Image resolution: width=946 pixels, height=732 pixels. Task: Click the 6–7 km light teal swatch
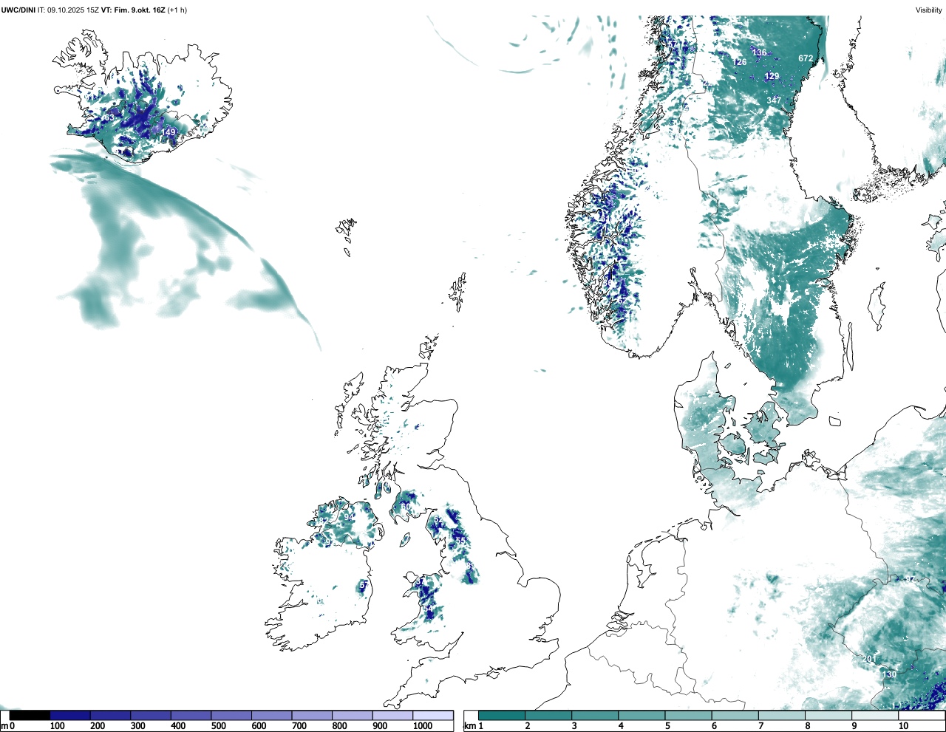[x=735, y=715]
